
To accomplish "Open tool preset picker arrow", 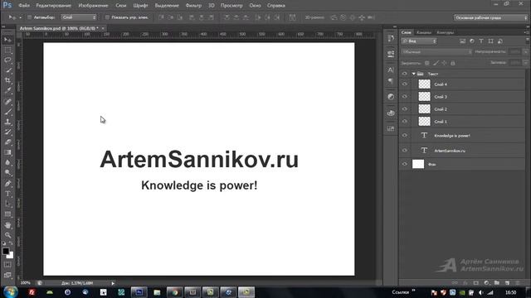I will tap(20, 17).
